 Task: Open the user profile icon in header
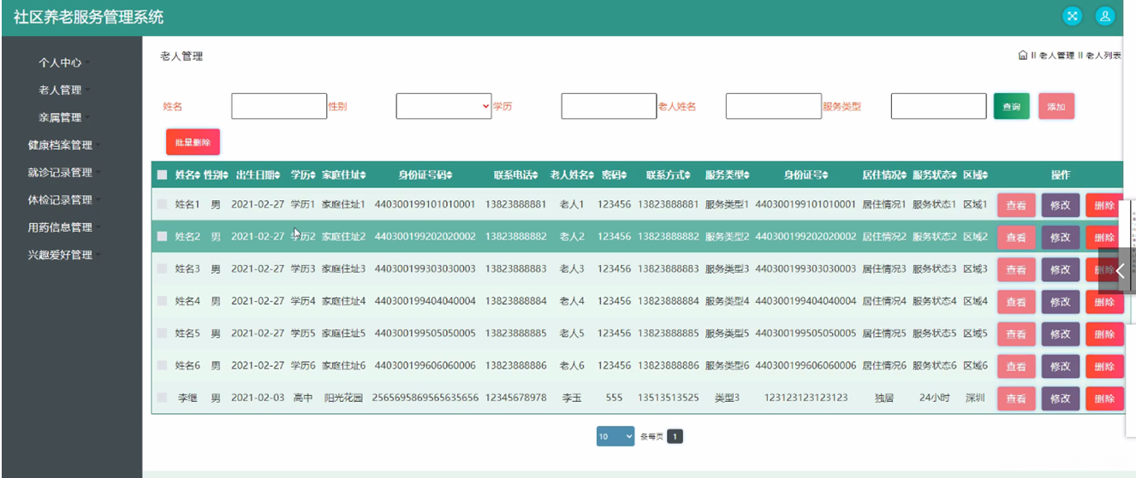(1105, 16)
